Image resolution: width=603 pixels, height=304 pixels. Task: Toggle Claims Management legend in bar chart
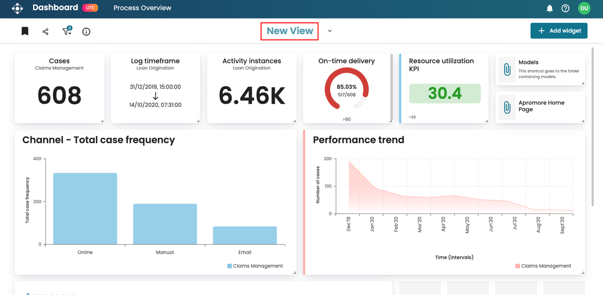(255, 266)
